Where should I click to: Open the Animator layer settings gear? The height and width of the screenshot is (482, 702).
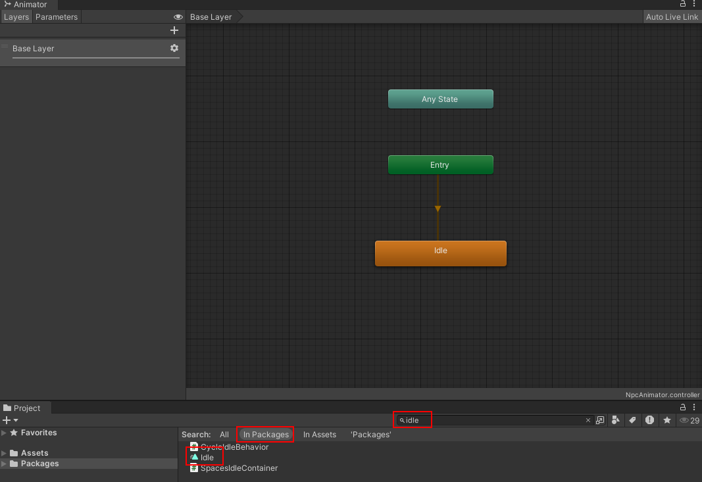coord(174,48)
